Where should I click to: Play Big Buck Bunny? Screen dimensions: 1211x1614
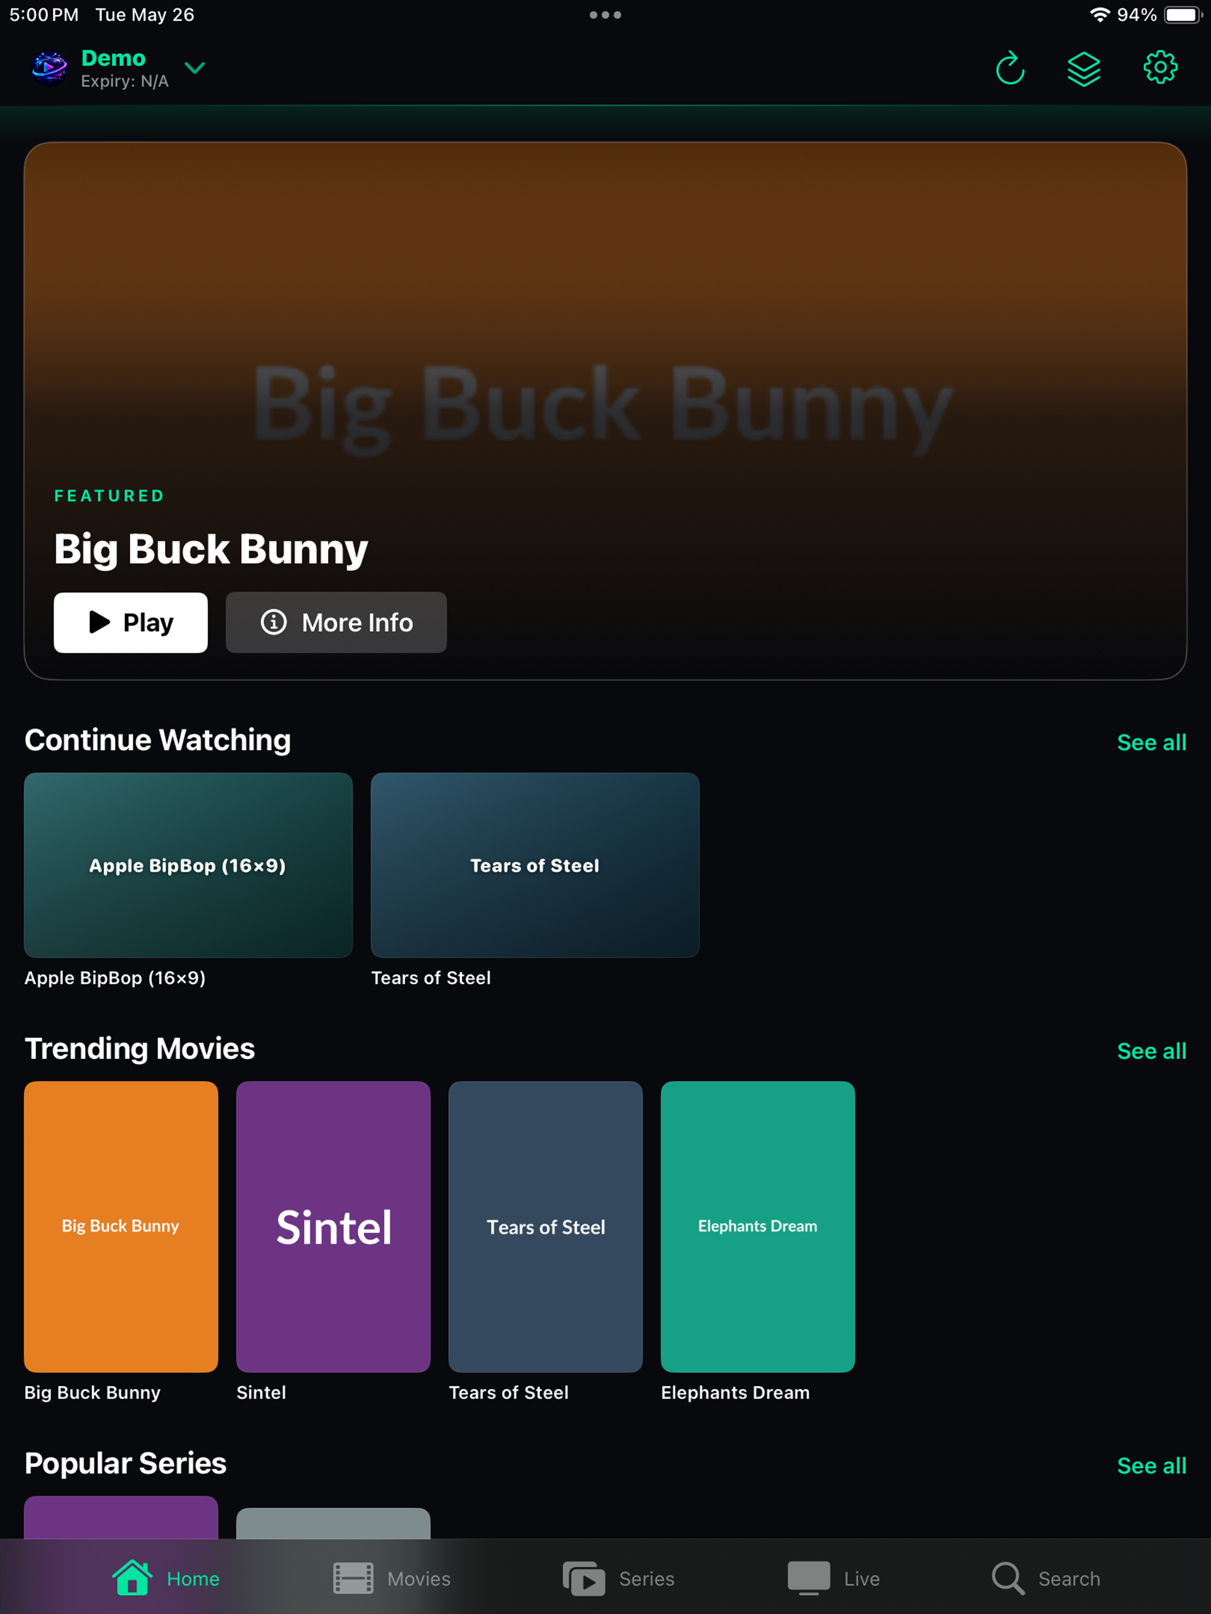tap(131, 622)
